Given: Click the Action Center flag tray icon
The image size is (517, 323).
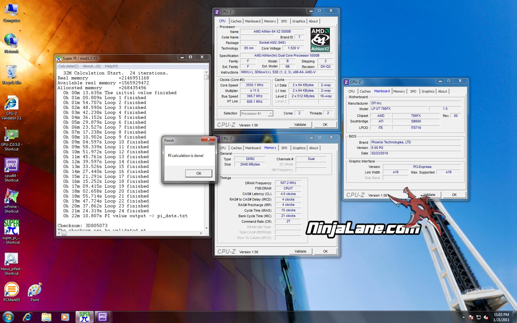Looking at the screenshot, I should [x=471, y=317].
